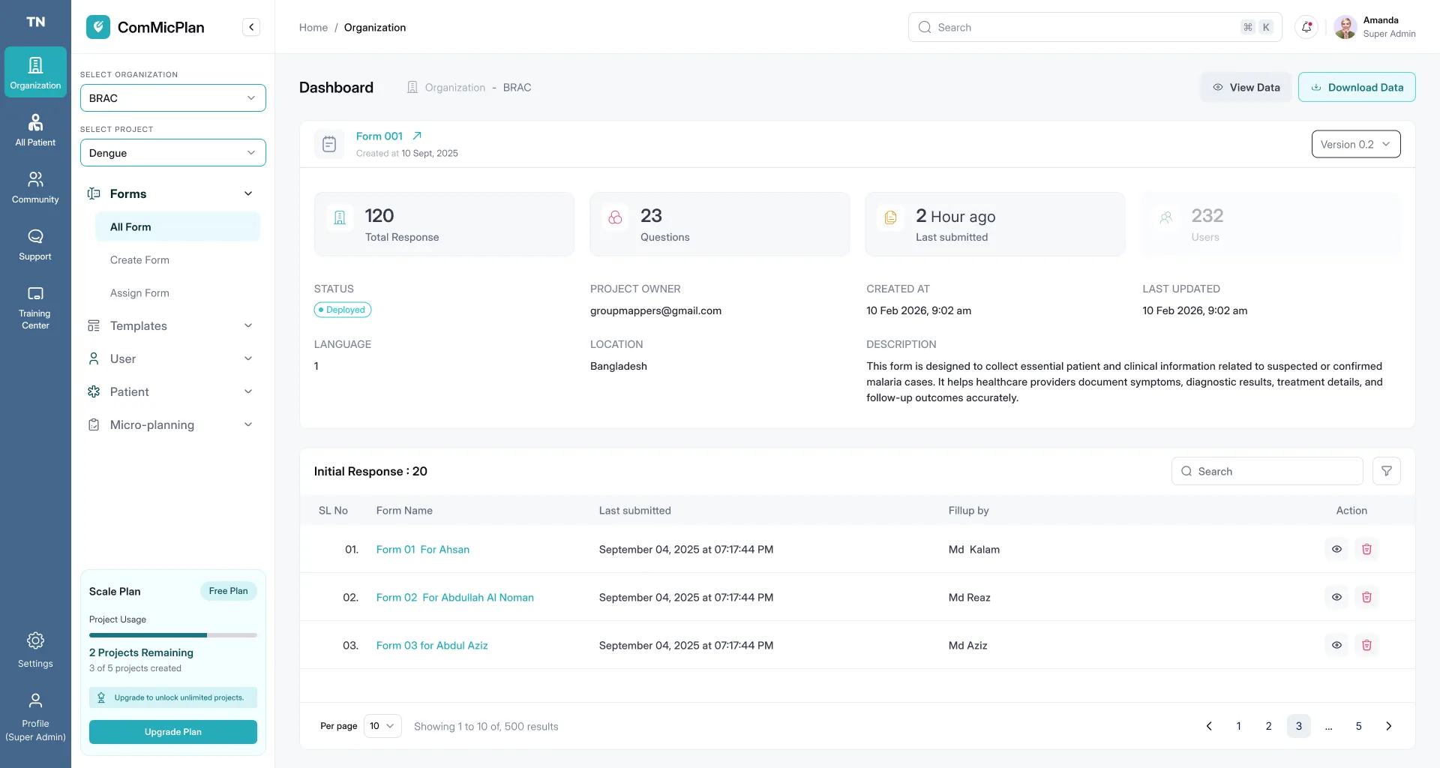View Form 03 Abdul Aziz via eye icon
1440x768 pixels.
coord(1336,645)
